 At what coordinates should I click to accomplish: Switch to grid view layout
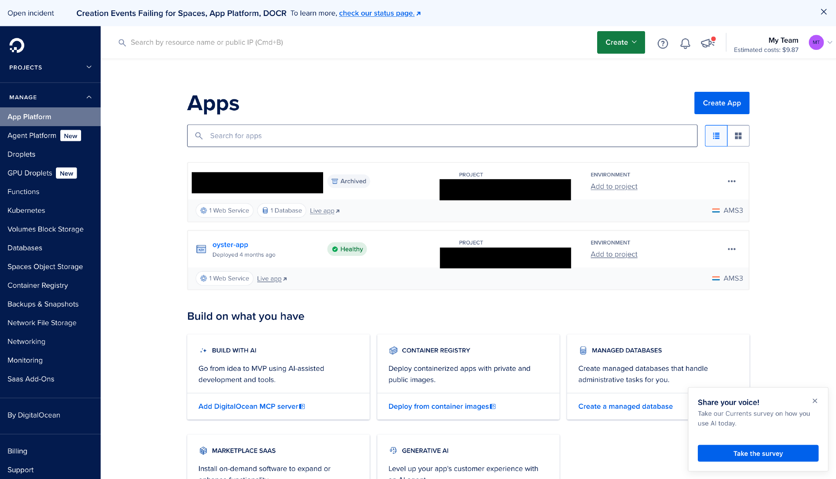pos(738,136)
